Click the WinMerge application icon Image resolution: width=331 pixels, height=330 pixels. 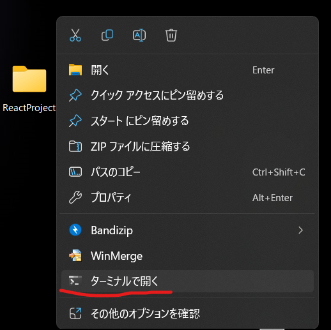(75, 255)
